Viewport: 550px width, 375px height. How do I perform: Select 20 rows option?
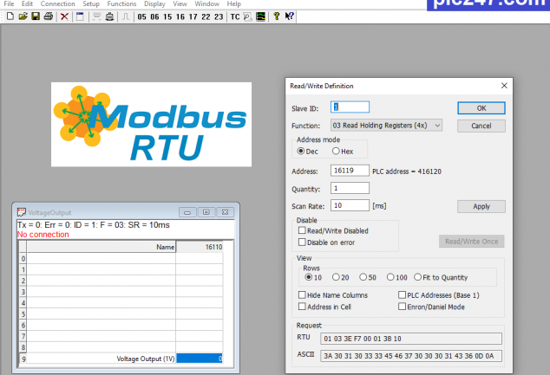point(336,277)
